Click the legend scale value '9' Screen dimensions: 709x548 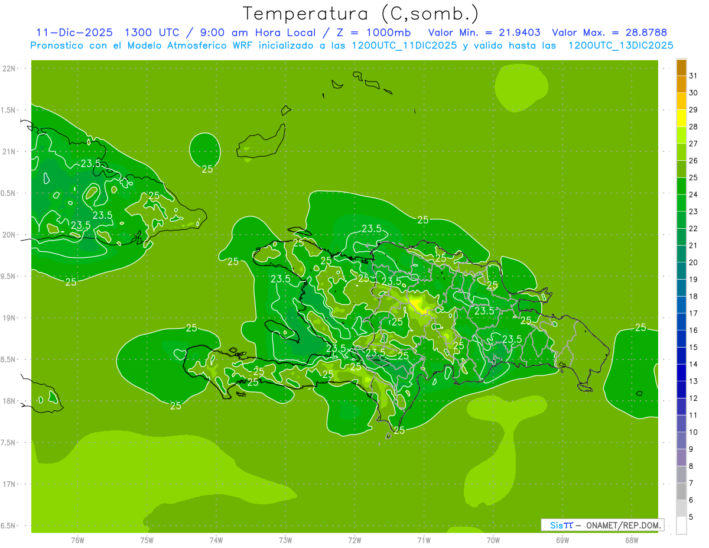click(x=691, y=449)
